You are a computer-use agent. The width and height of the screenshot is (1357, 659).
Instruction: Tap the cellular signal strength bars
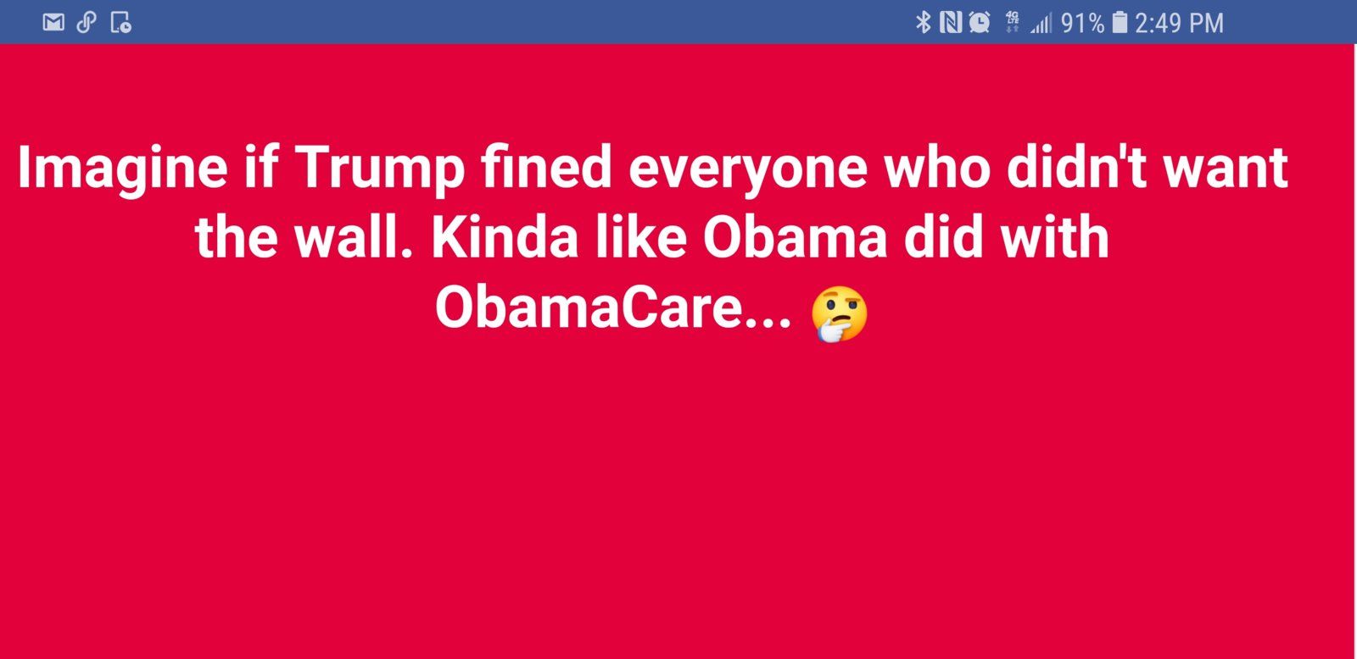pyautogui.click(x=1041, y=24)
